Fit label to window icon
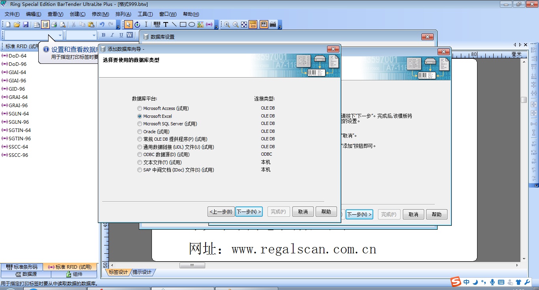539x290 pixels. (244, 24)
